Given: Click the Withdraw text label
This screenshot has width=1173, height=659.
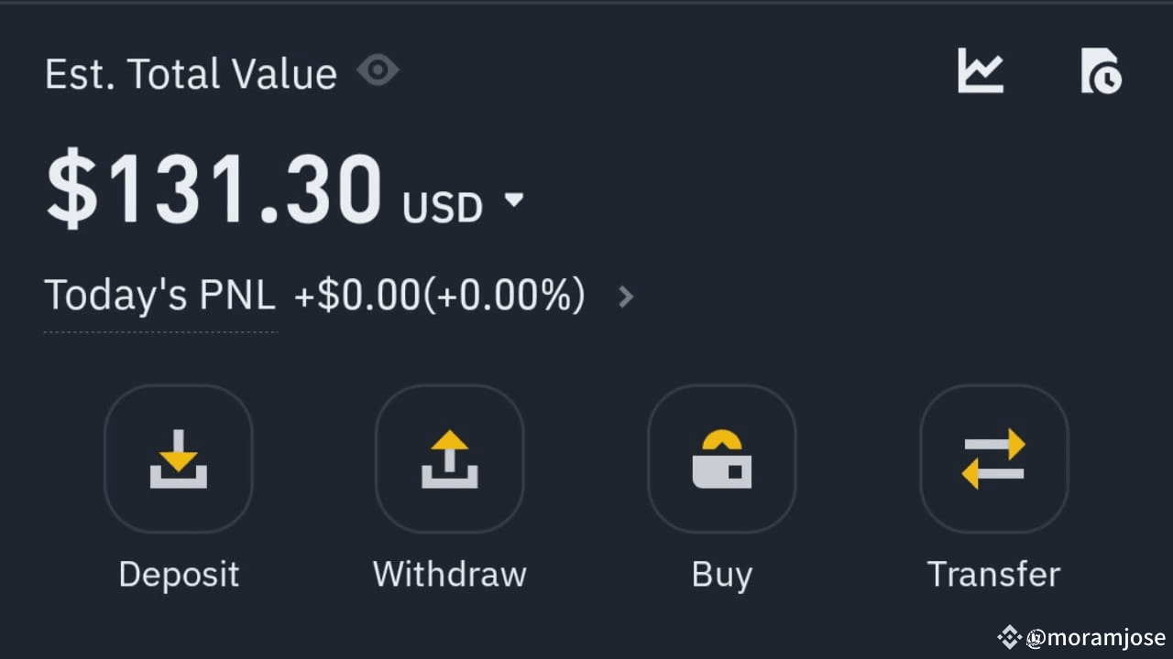Looking at the screenshot, I should 450,574.
